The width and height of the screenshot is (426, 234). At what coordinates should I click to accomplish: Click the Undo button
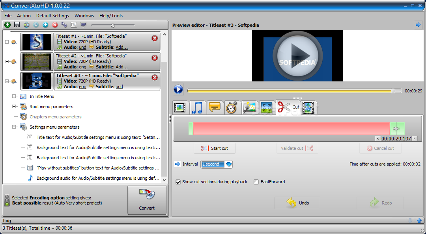tap(297, 203)
